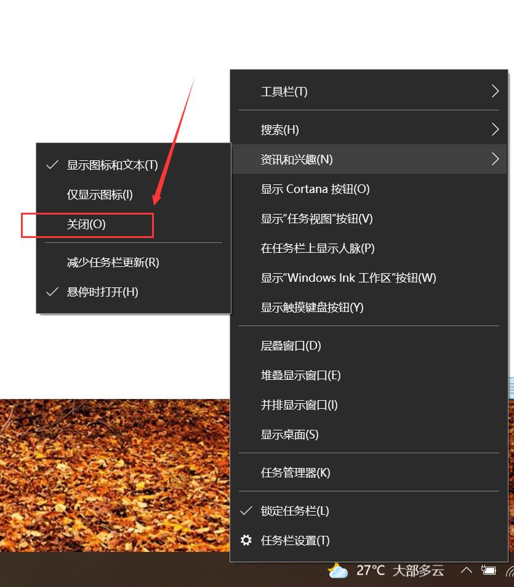Show the Windows Ink 工作区 button
514x587 pixels.
click(x=348, y=277)
